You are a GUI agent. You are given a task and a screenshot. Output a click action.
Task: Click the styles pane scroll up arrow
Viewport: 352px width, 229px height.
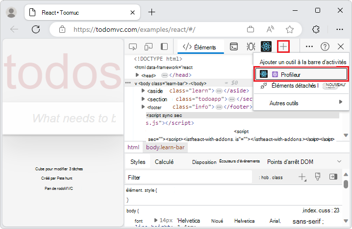point(346,175)
